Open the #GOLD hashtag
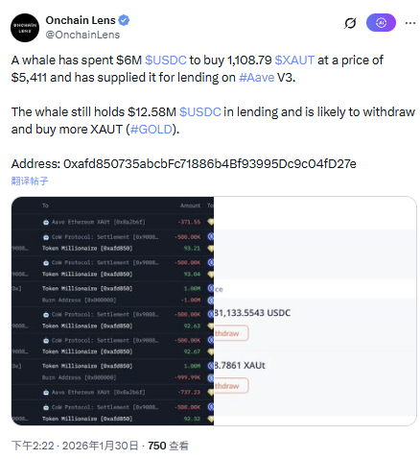420x459 pixels. 152,130
